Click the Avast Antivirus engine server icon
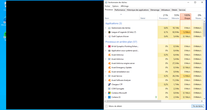This screenshot has width=207, height=110. pyautogui.click(x=109, y=63)
